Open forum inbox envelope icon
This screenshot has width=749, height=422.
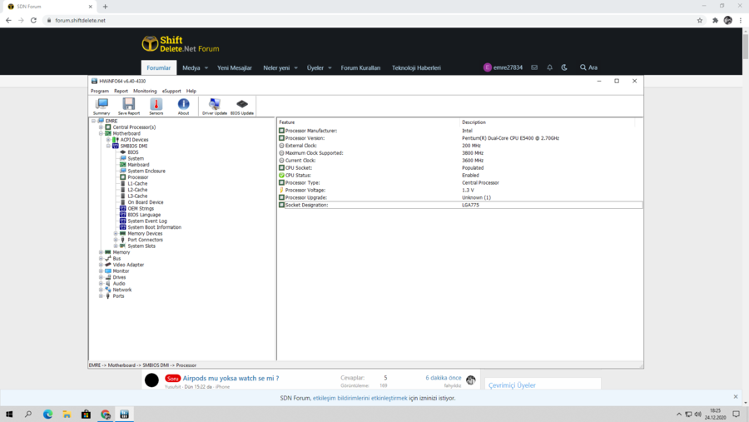[x=534, y=67]
